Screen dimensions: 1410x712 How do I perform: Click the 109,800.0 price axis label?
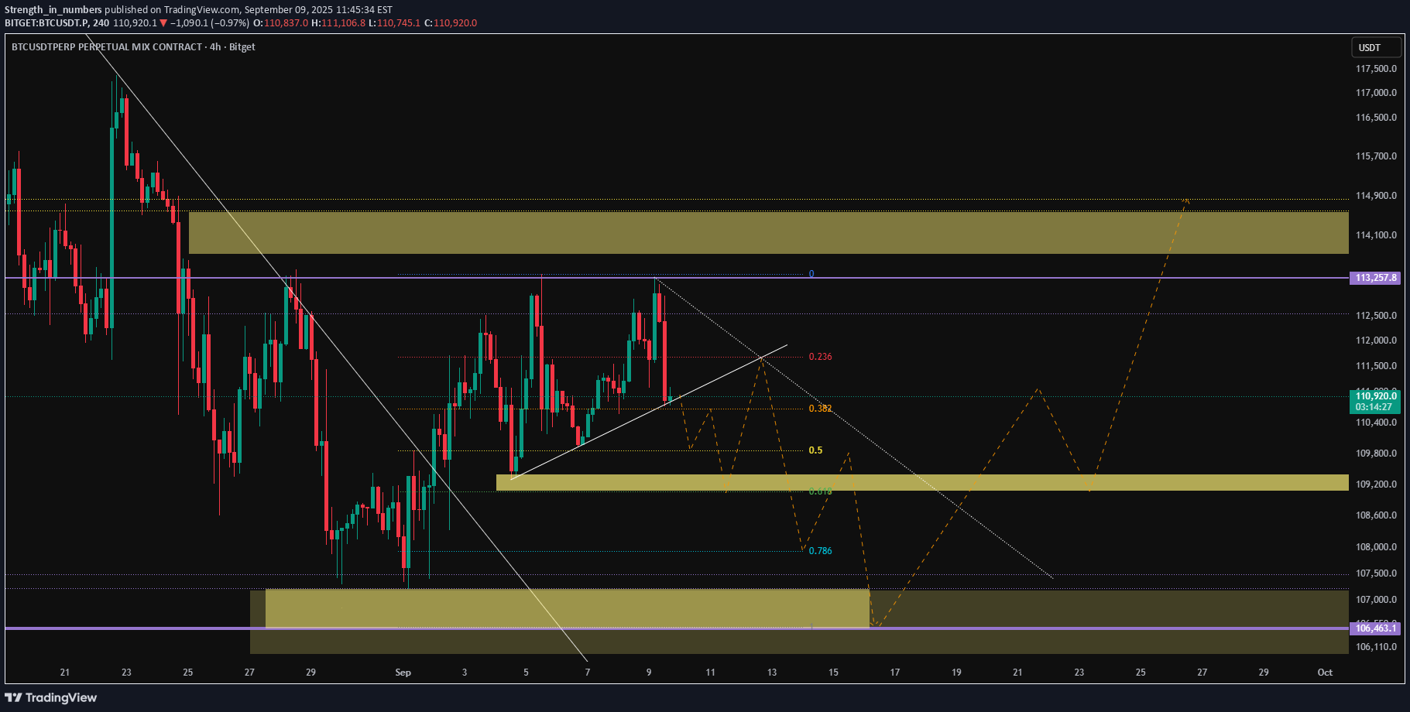[1376, 454]
